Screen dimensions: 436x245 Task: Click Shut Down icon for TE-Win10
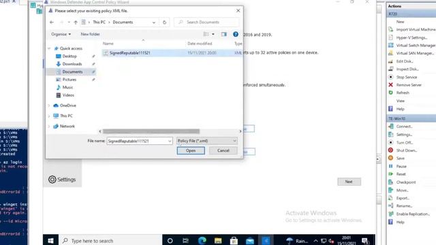click(390, 150)
